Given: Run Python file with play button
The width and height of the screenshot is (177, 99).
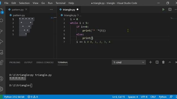Looking at the screenshot, I should click(163, 9).
